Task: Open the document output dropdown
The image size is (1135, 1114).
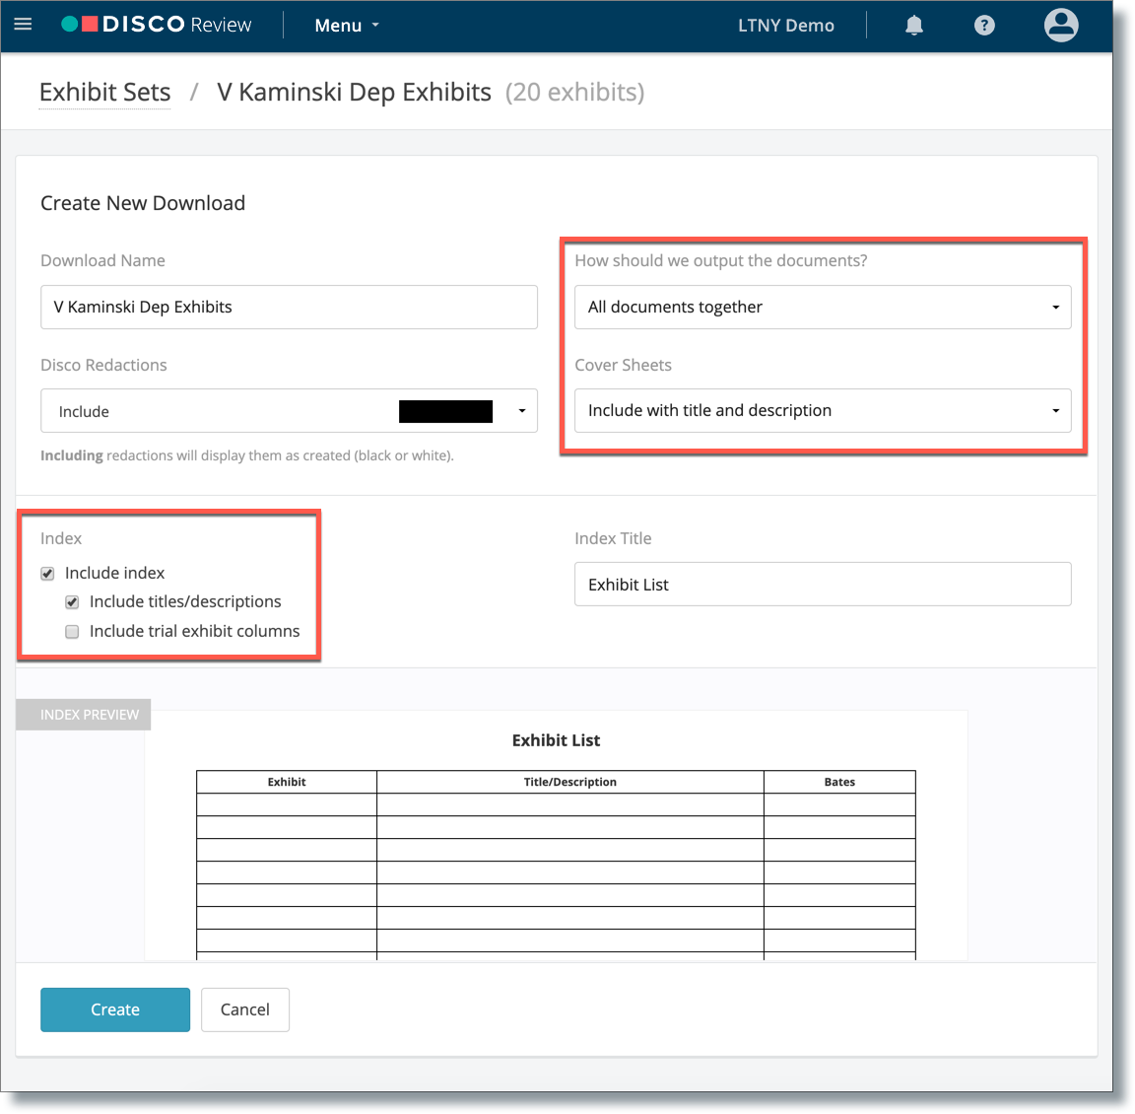Action: coord(823,308)
